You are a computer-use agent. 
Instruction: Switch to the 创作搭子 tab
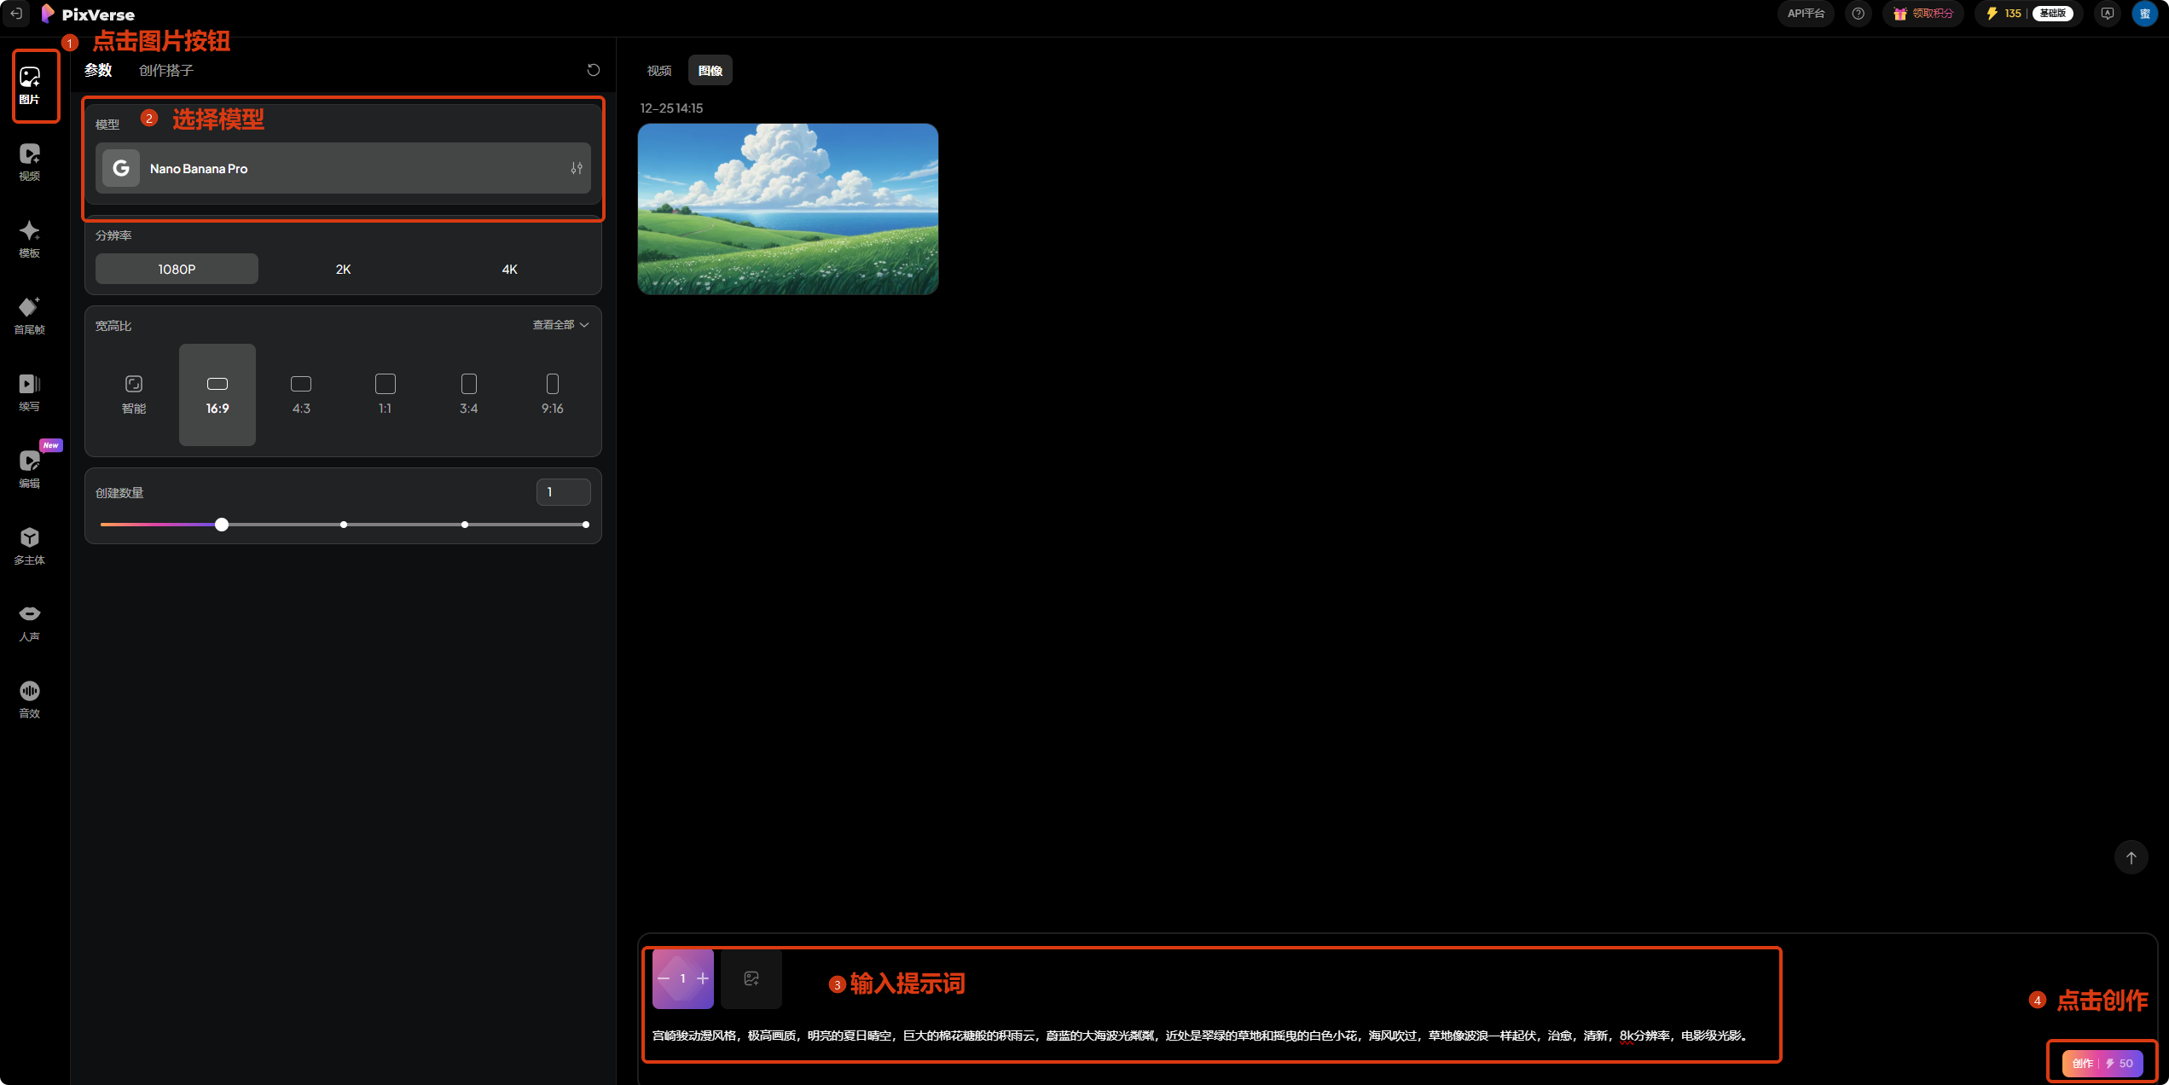166,71
